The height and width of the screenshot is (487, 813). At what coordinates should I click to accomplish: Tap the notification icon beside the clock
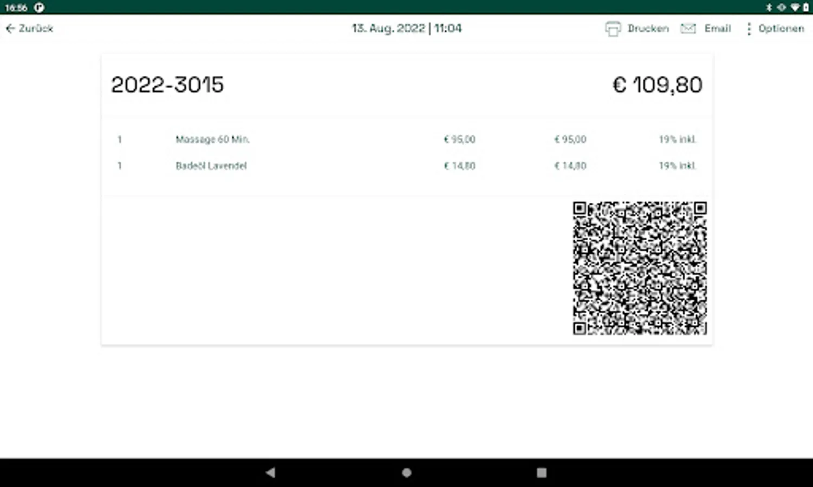[x=39, y=8]
